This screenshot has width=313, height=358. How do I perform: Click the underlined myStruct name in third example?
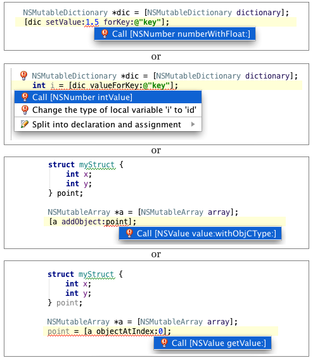(x=97, y=165)
